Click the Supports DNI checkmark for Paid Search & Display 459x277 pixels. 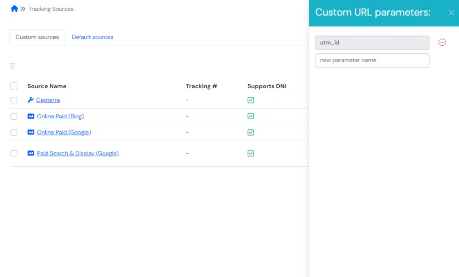[251, 153]
